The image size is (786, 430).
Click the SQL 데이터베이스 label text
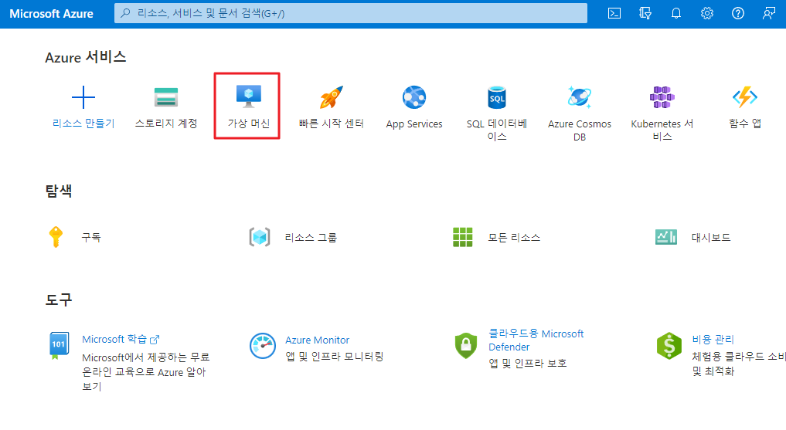[x=497, y=130]
